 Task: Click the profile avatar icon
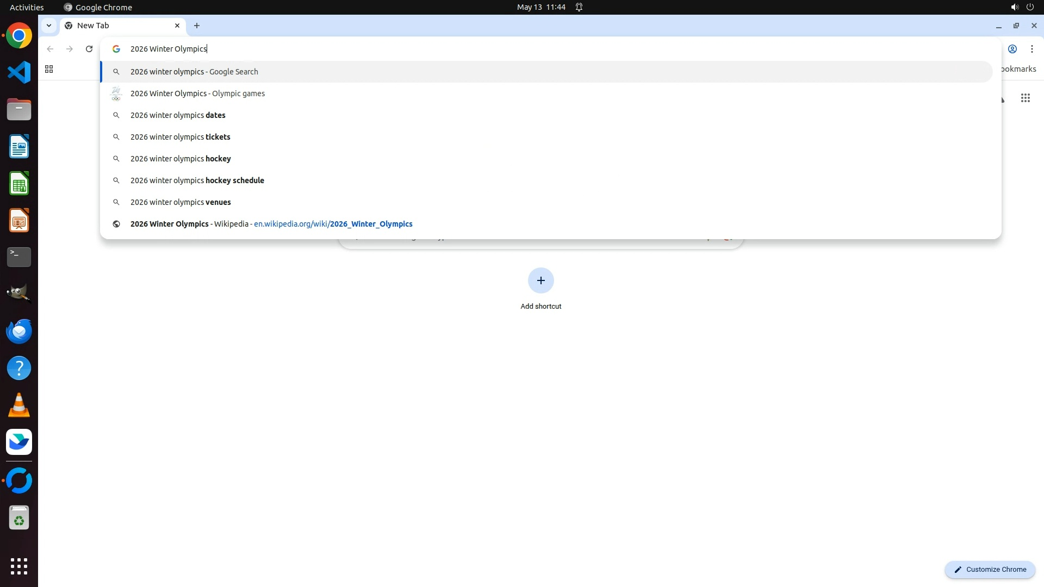[1012, 49]
